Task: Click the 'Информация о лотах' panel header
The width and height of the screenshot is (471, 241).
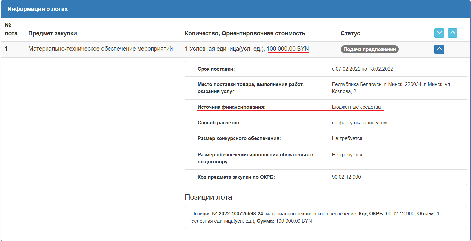Action: click(235, 9)
